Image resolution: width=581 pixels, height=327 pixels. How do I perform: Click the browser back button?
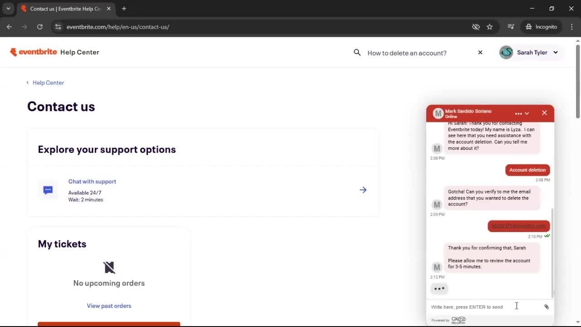pyautogui.click(x=9, y=27)
